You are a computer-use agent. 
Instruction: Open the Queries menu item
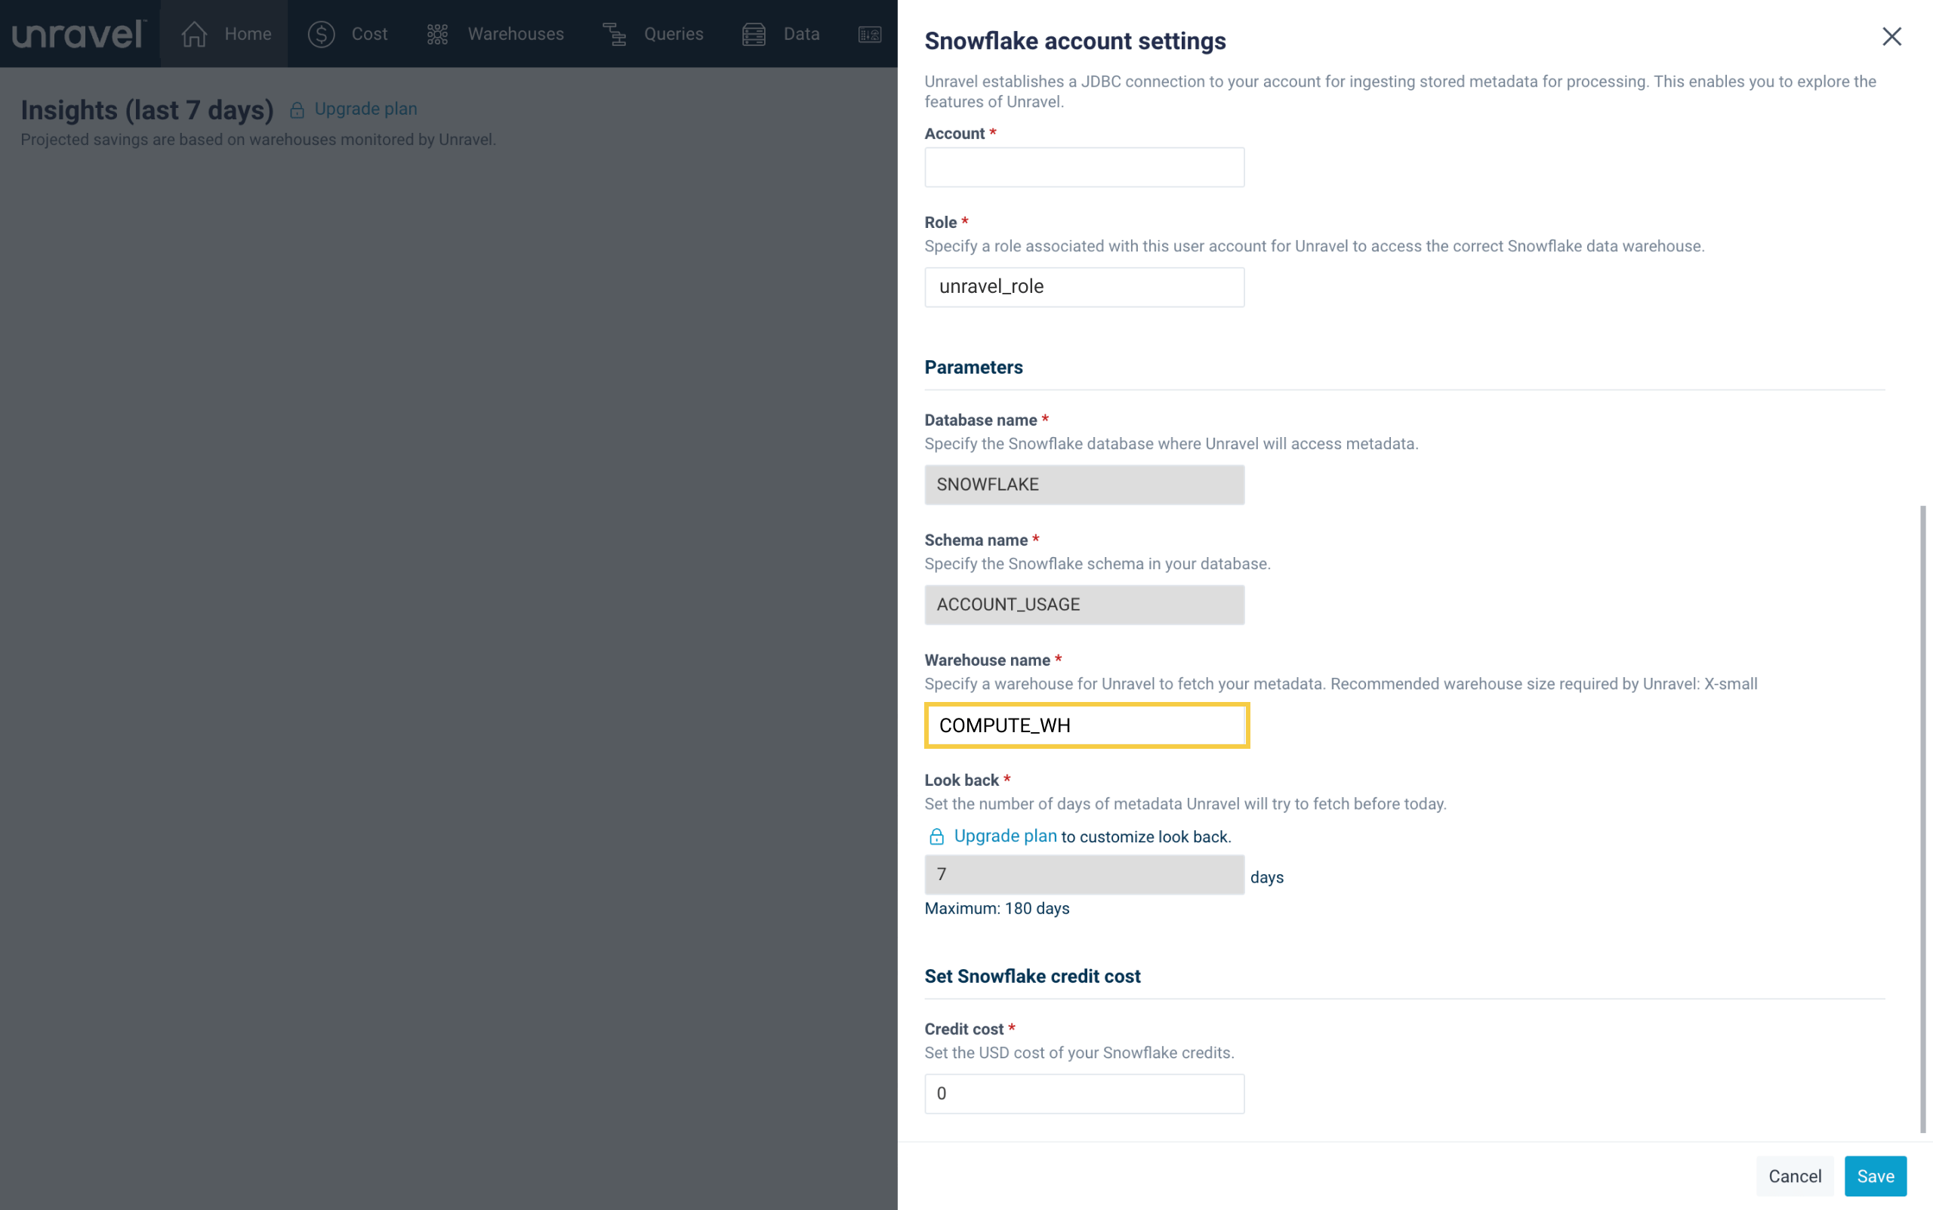click(673, 34)
